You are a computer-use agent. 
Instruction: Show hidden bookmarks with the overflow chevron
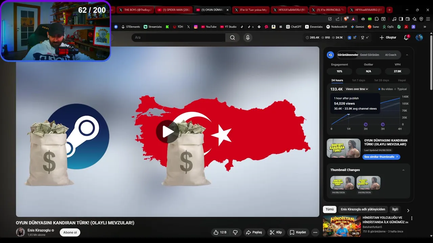[x=425, y=27]
